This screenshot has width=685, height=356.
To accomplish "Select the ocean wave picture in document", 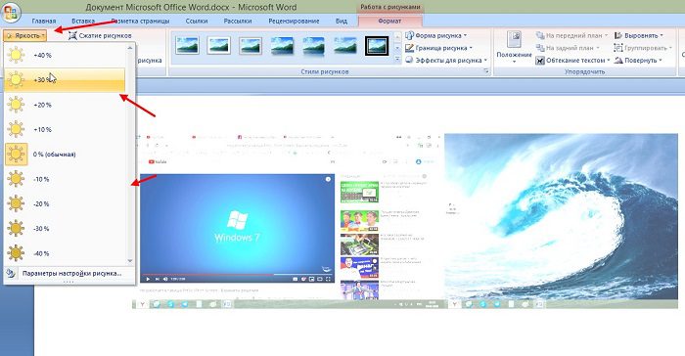I will [x=561, y=217].
